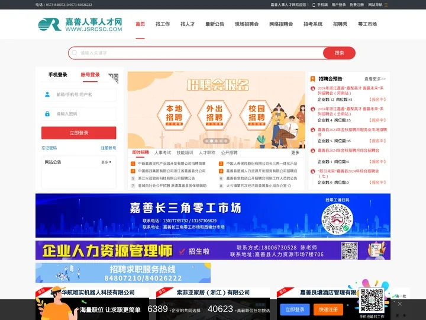Screen dimensions: 426x320
Task: Open 中新嘉善现代产业园 recruitment notice
Action: point(172,164)
